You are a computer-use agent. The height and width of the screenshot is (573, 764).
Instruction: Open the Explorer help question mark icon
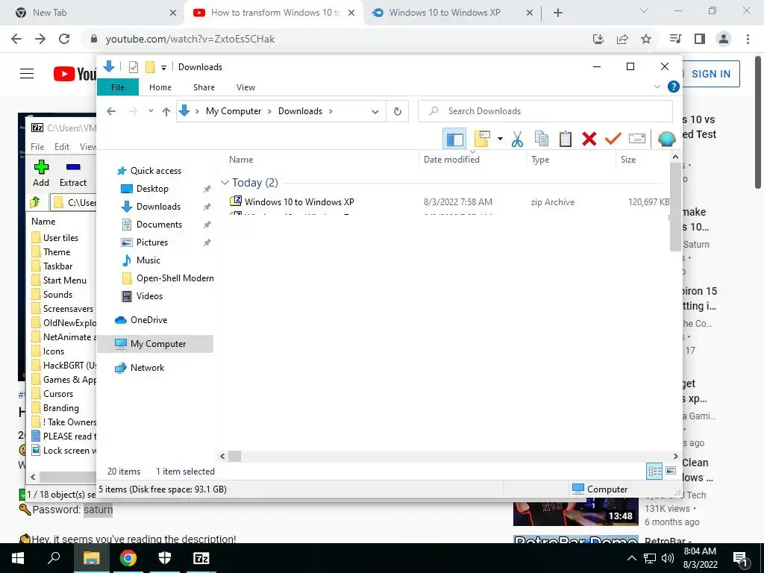[674, 87]
